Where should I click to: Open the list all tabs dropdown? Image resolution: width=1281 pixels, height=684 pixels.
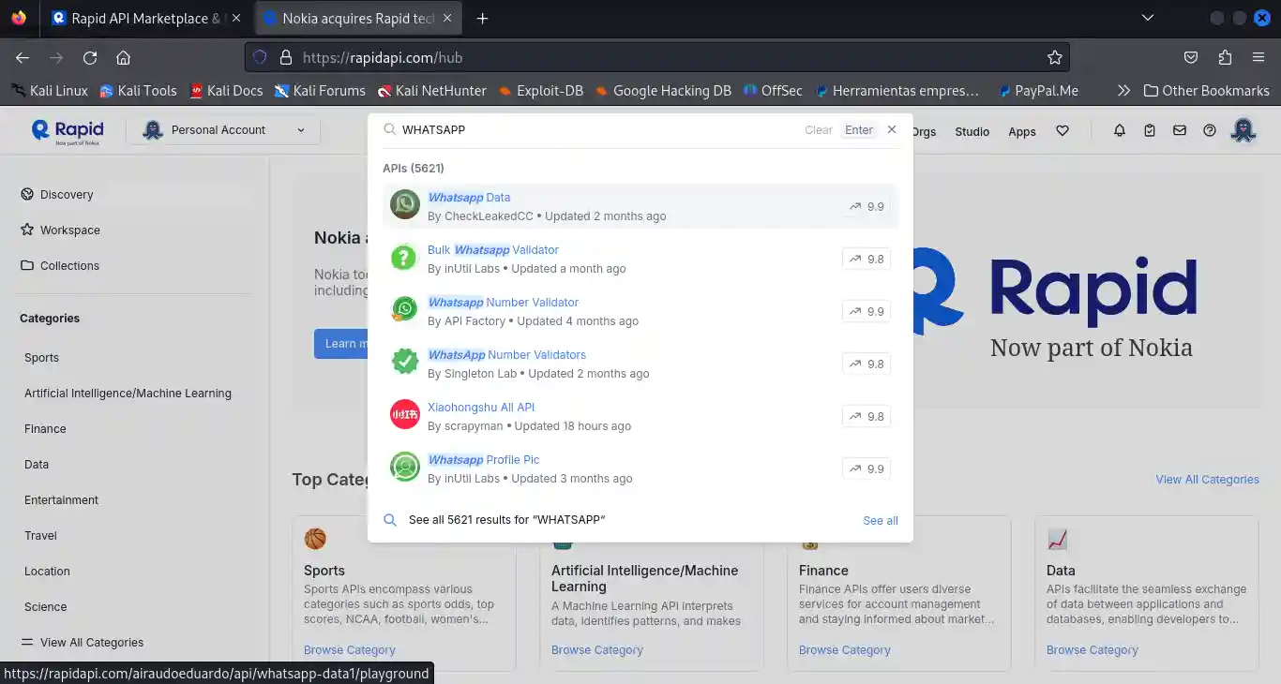[x=1147, y=18]
